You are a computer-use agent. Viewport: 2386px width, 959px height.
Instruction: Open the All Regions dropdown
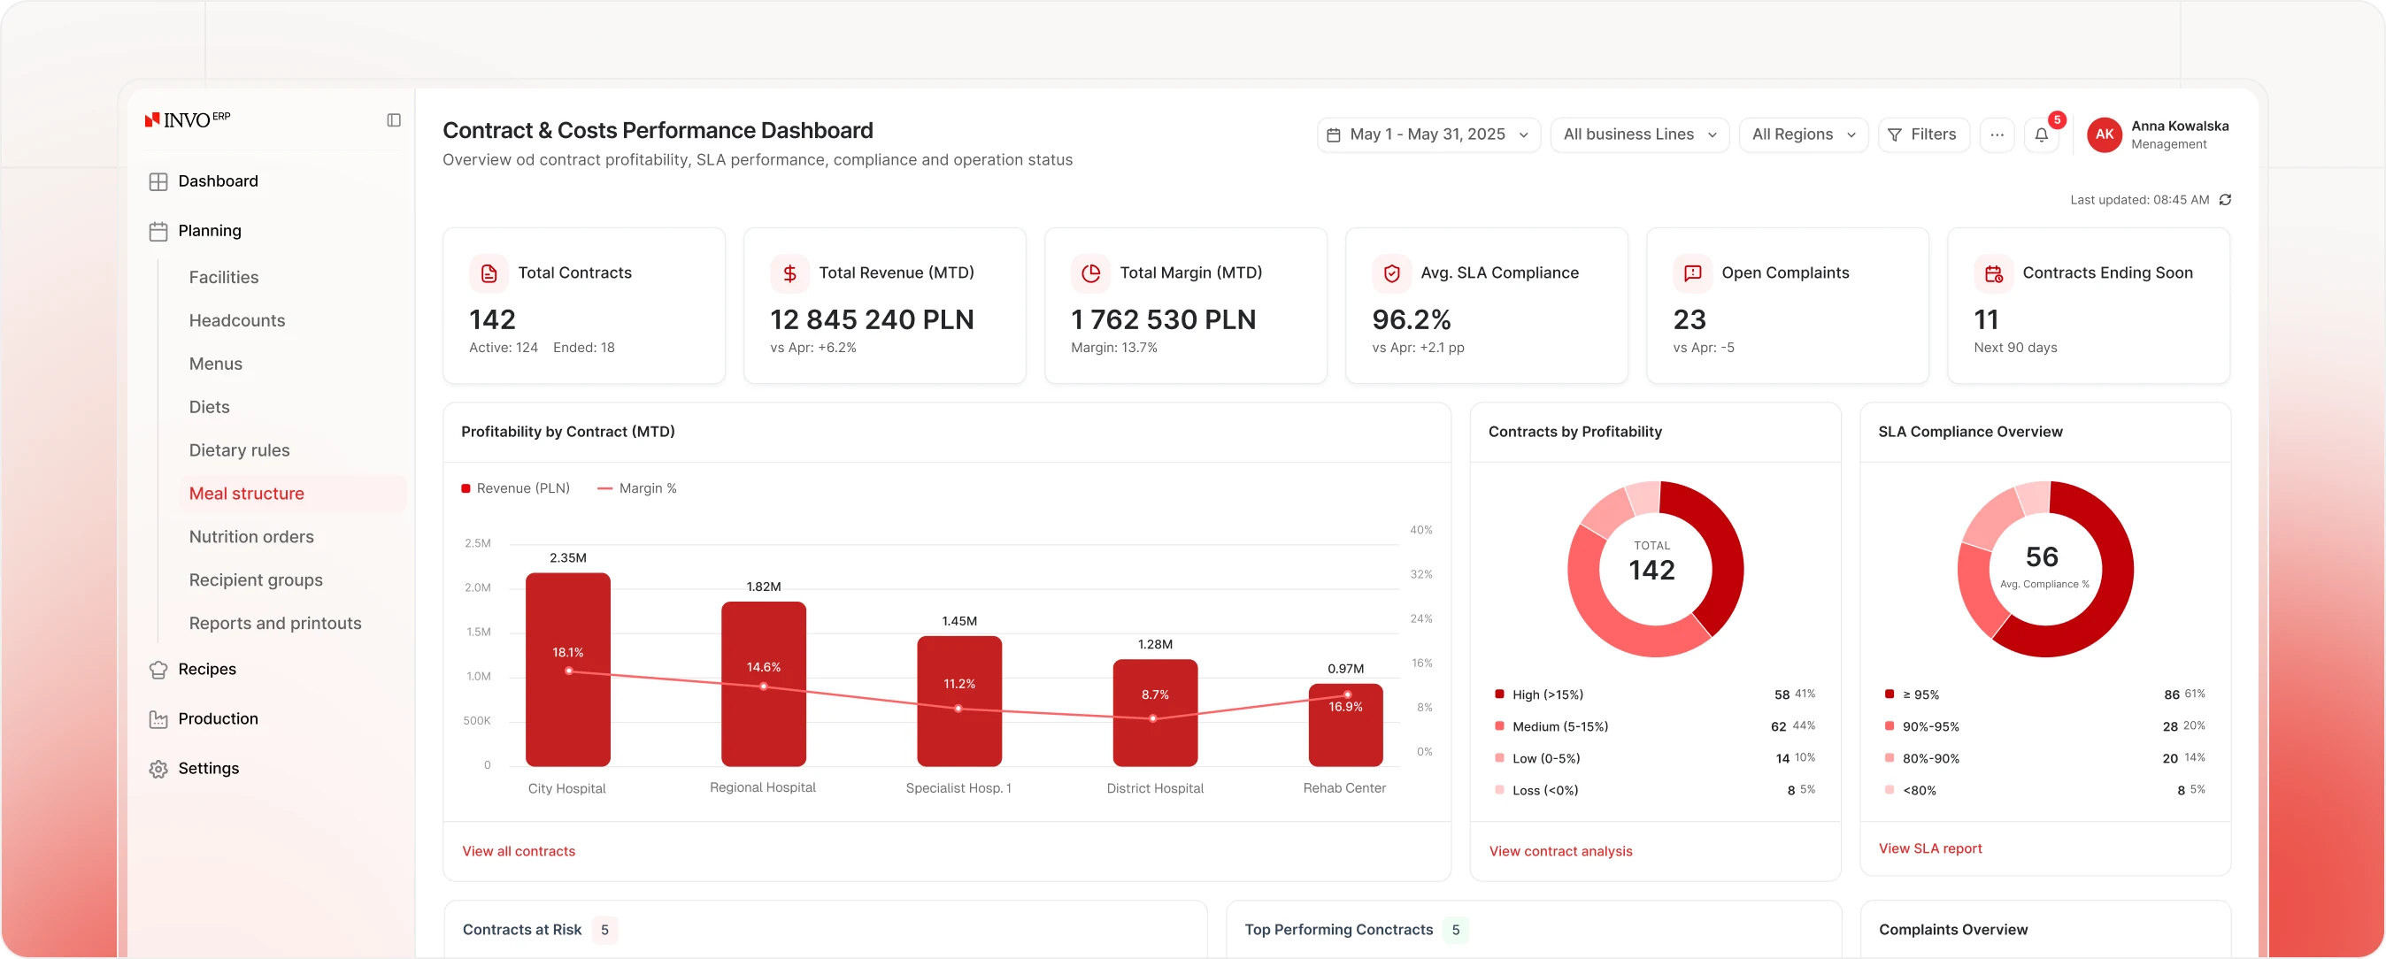click(x=1804, y=135)
